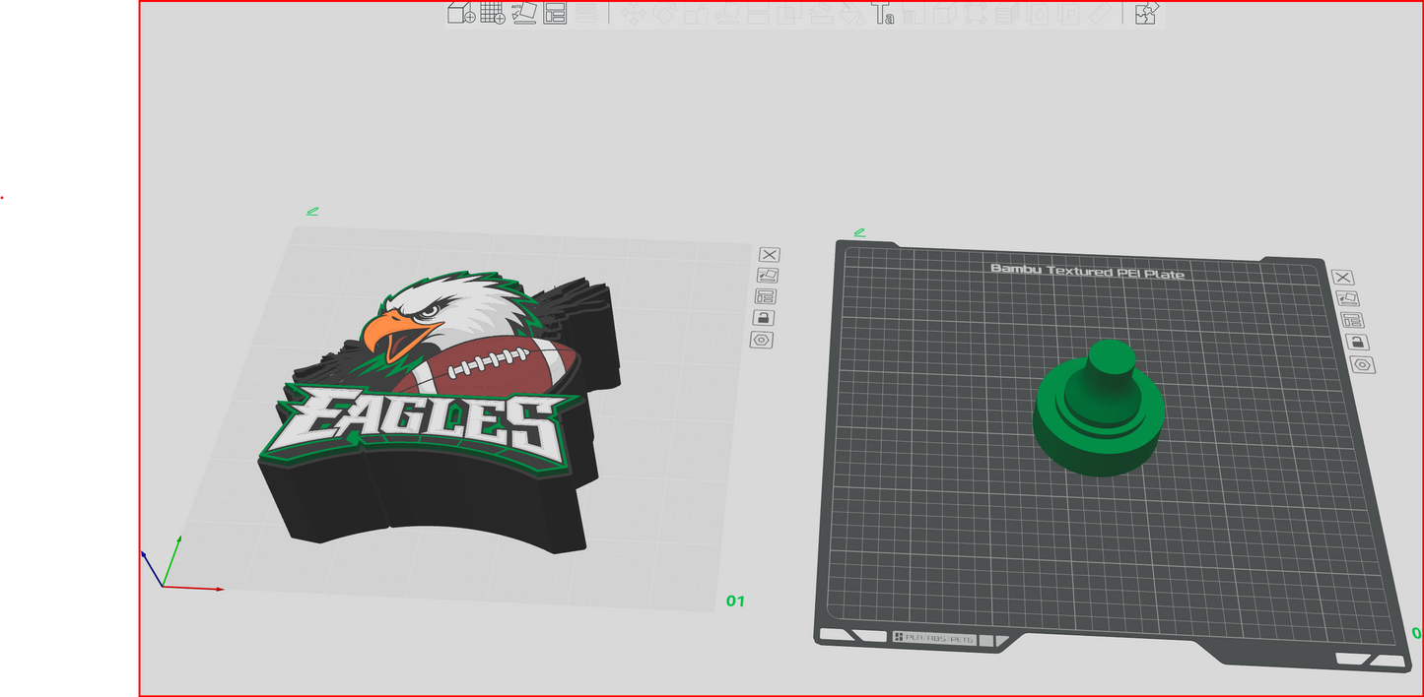Select the Move tool
This screenshot has height=697, width=1424.
point(635,15)
